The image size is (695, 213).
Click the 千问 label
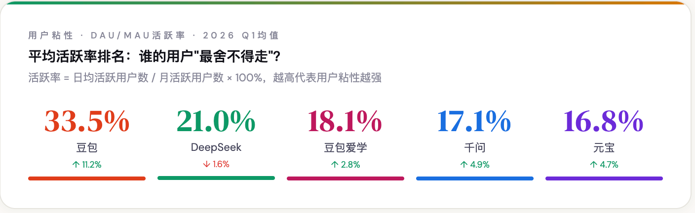click(x=475, y=148)
